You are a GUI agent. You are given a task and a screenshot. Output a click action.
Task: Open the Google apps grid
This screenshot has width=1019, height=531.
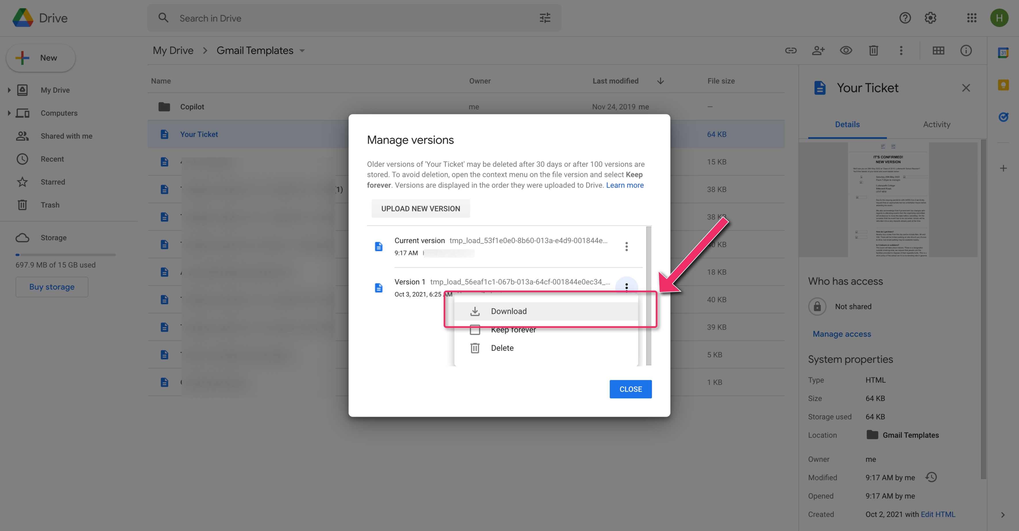(x=972, y=18)
